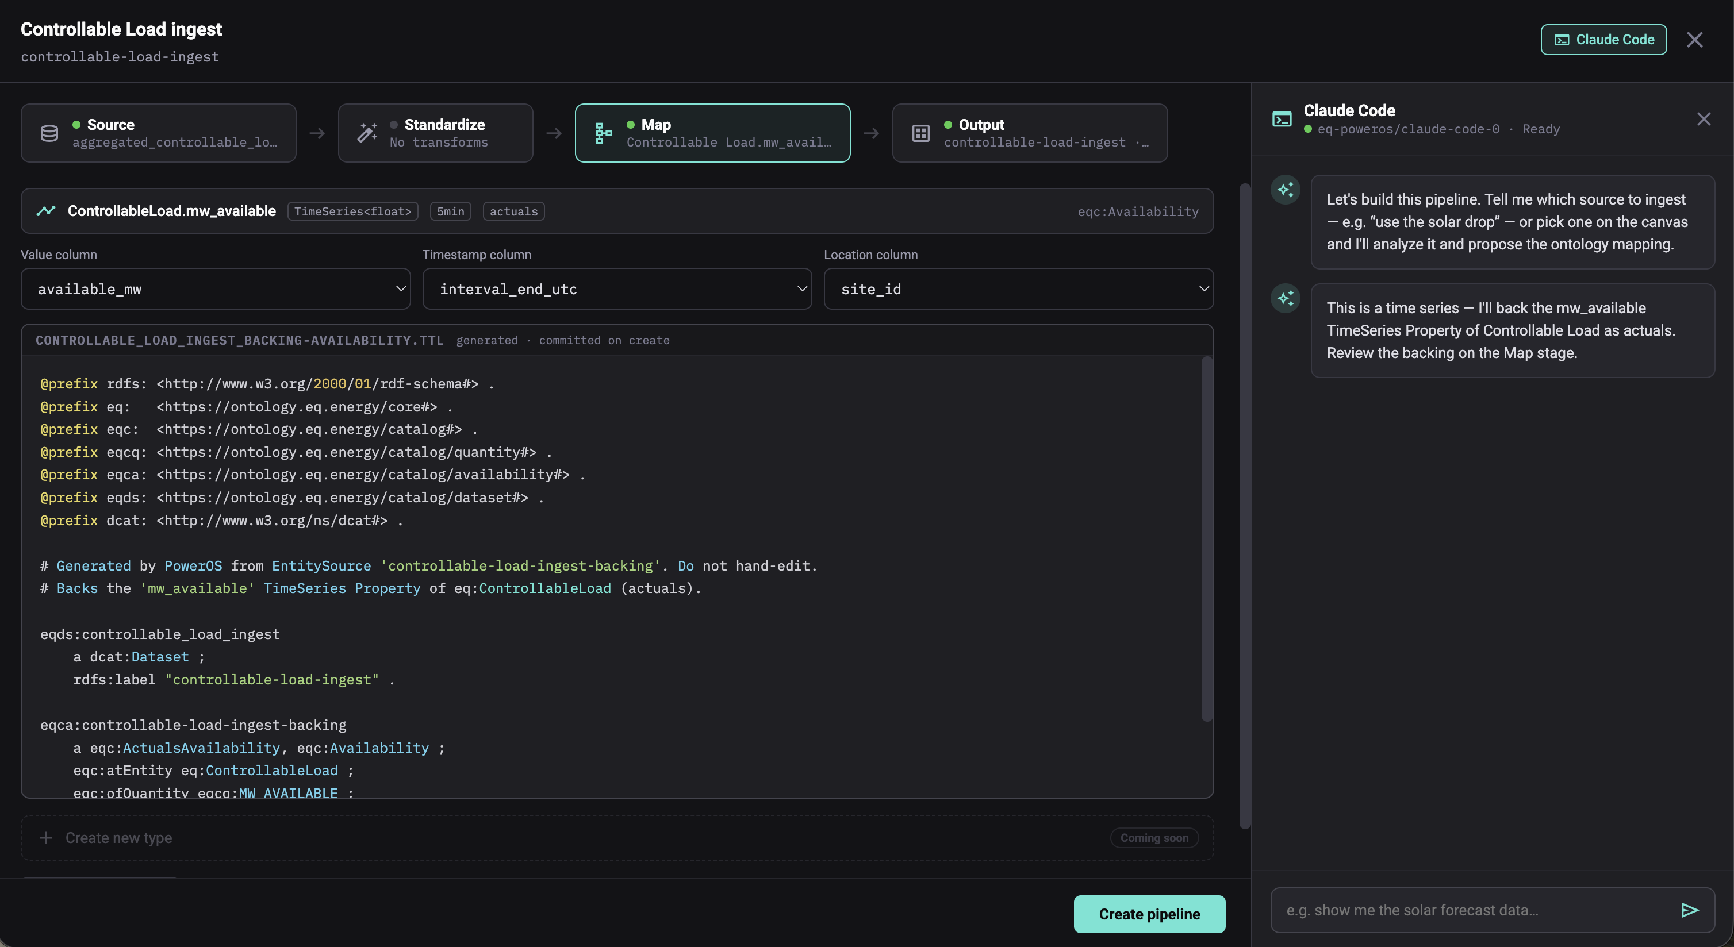Viewport: 1734px width, 947px height.
Task: Click the Create pipeline button
Action: click(1149, 913)
